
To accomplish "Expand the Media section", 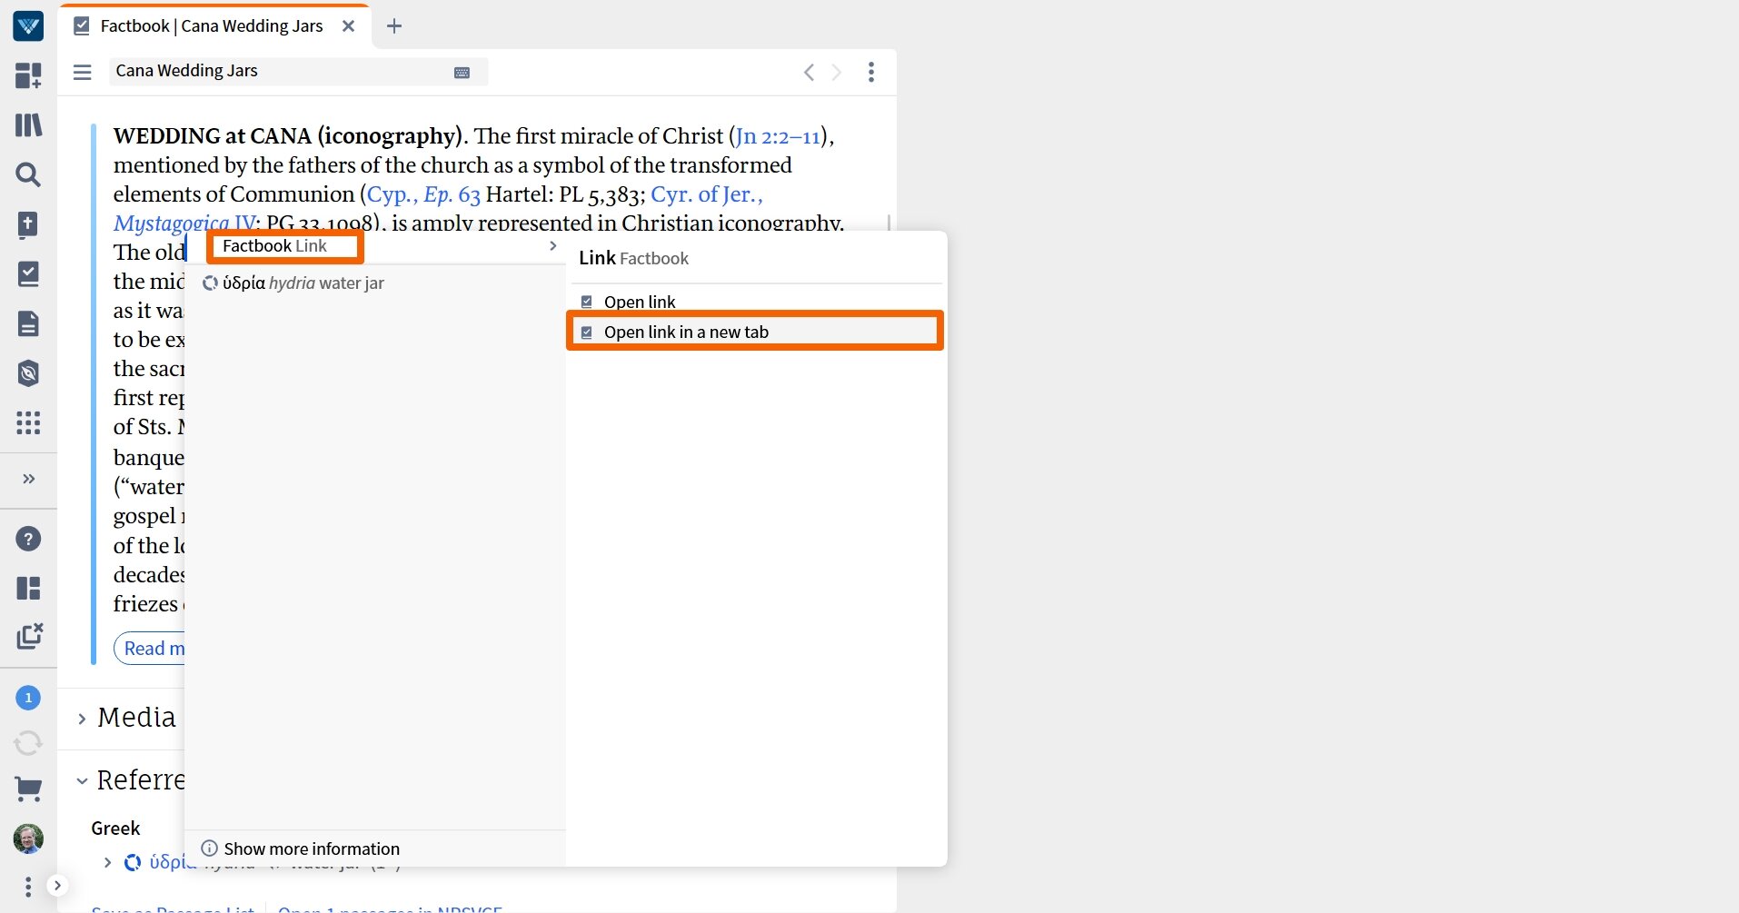I will [82, 719].
